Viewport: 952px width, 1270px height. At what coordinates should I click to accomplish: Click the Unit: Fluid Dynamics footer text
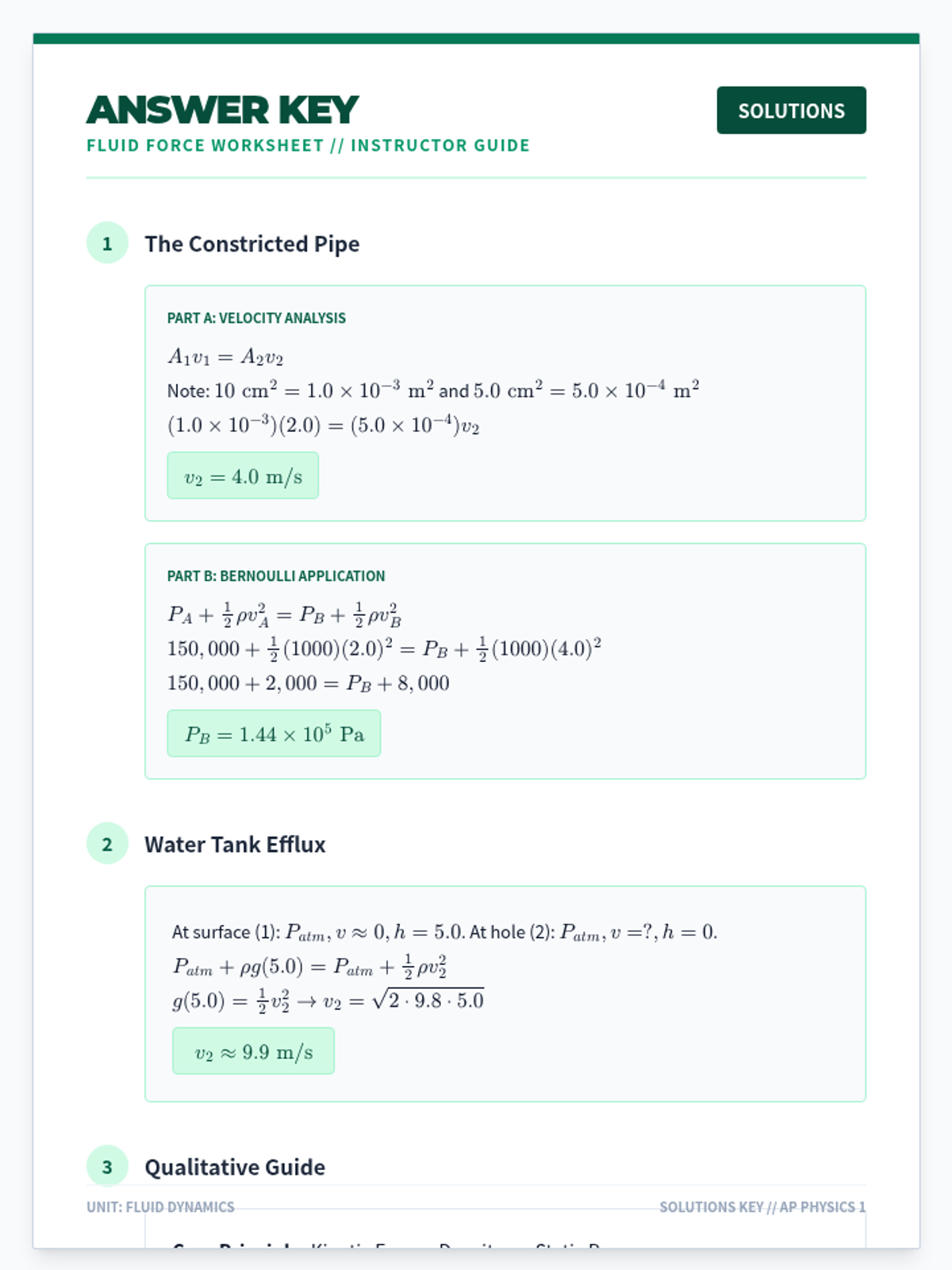(x=160, y=1207)
